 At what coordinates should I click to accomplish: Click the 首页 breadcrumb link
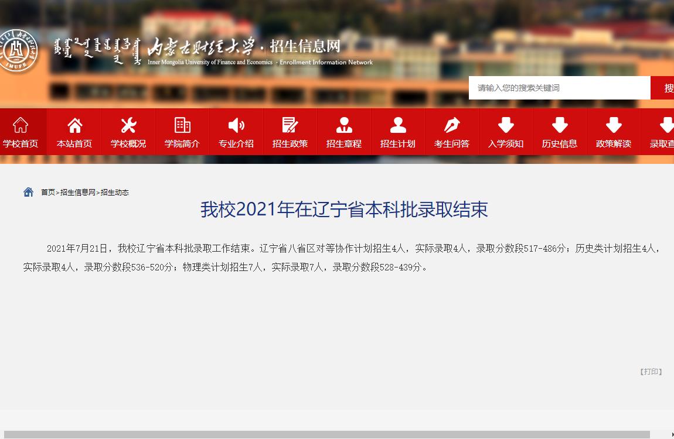click(x=47, y=192)
